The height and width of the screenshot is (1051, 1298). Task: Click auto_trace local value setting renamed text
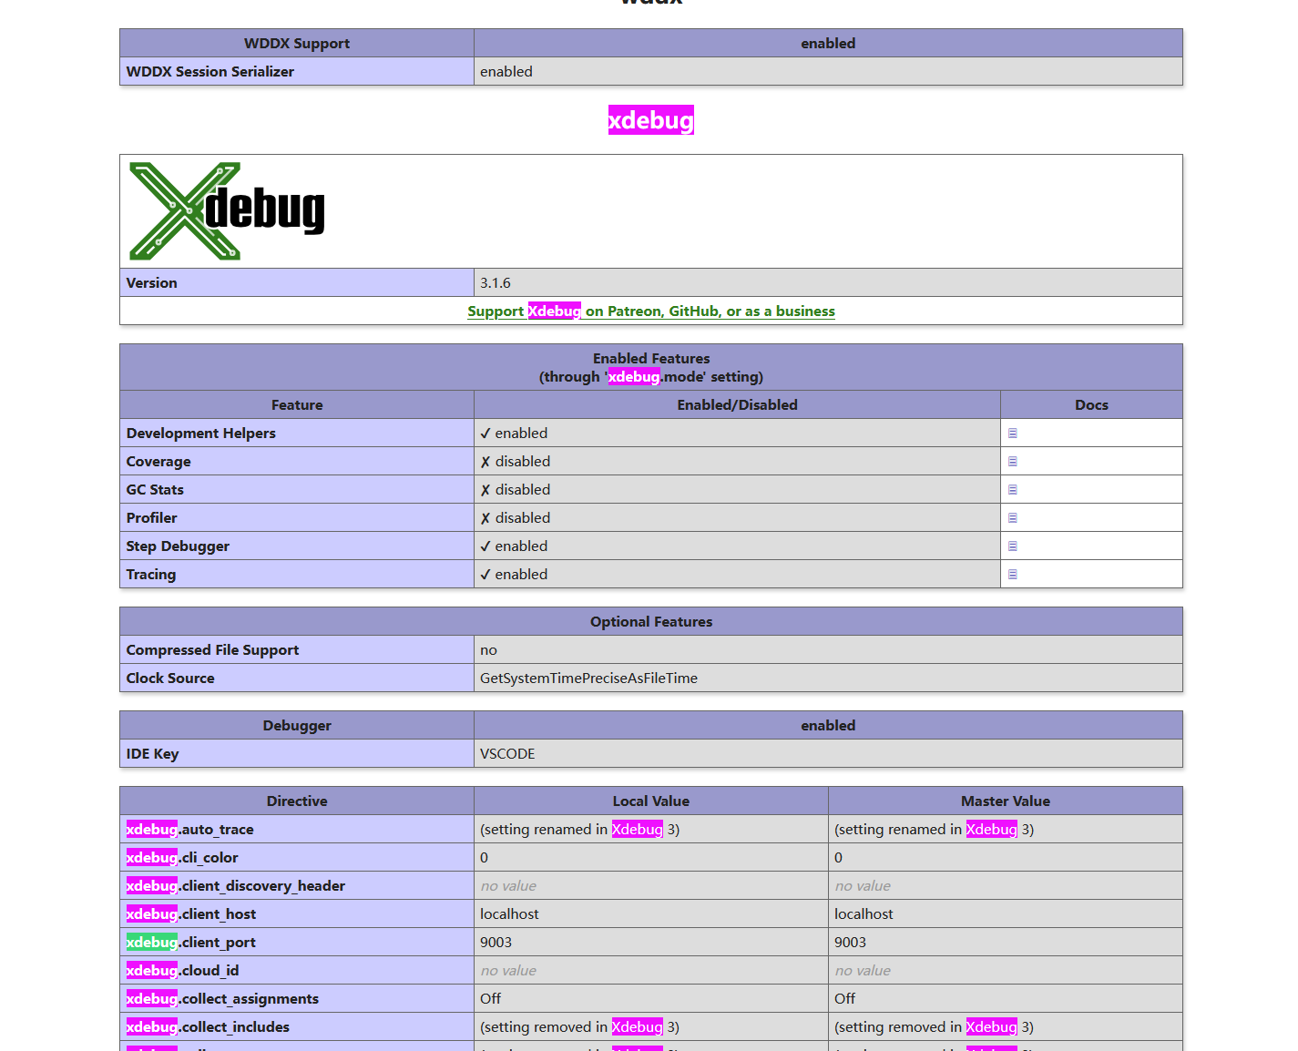579,830
